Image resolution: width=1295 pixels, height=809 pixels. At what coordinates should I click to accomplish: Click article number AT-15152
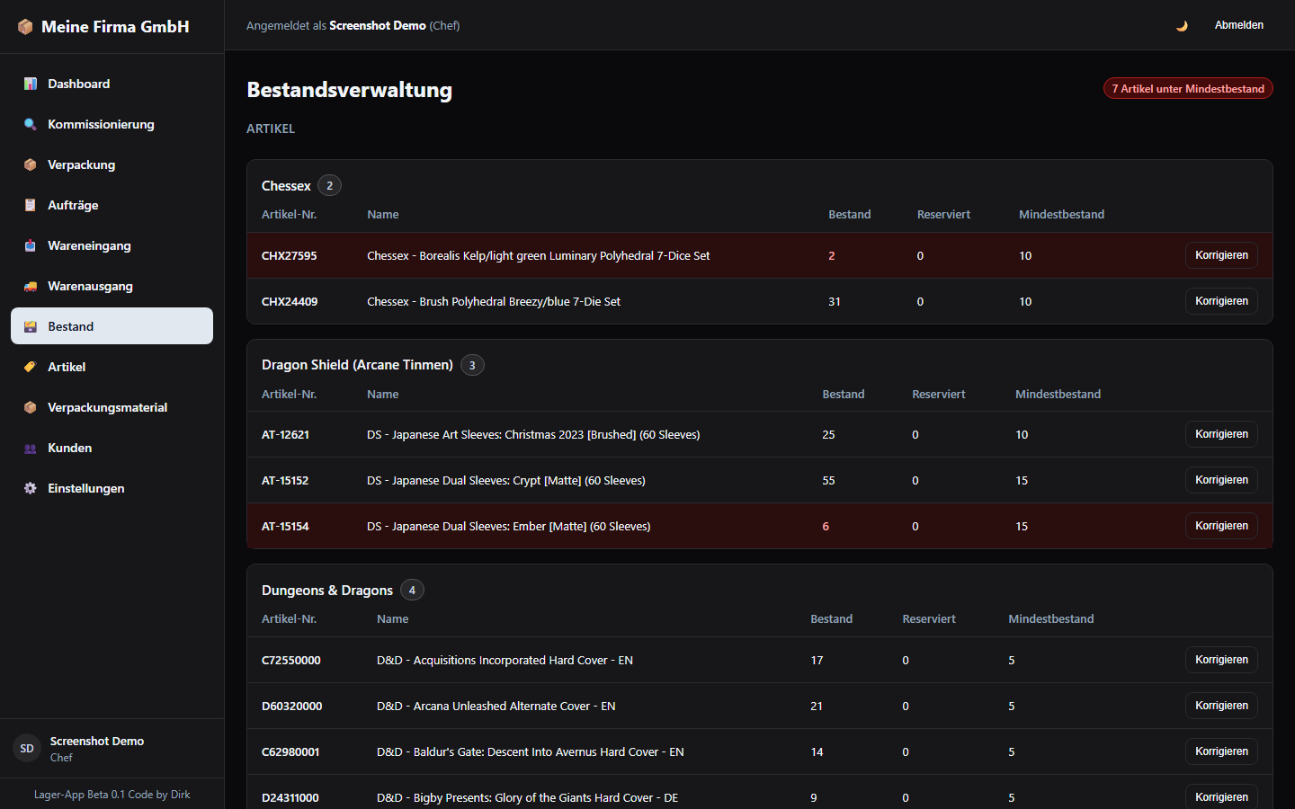pyautogui.click(x=285, y=481)
